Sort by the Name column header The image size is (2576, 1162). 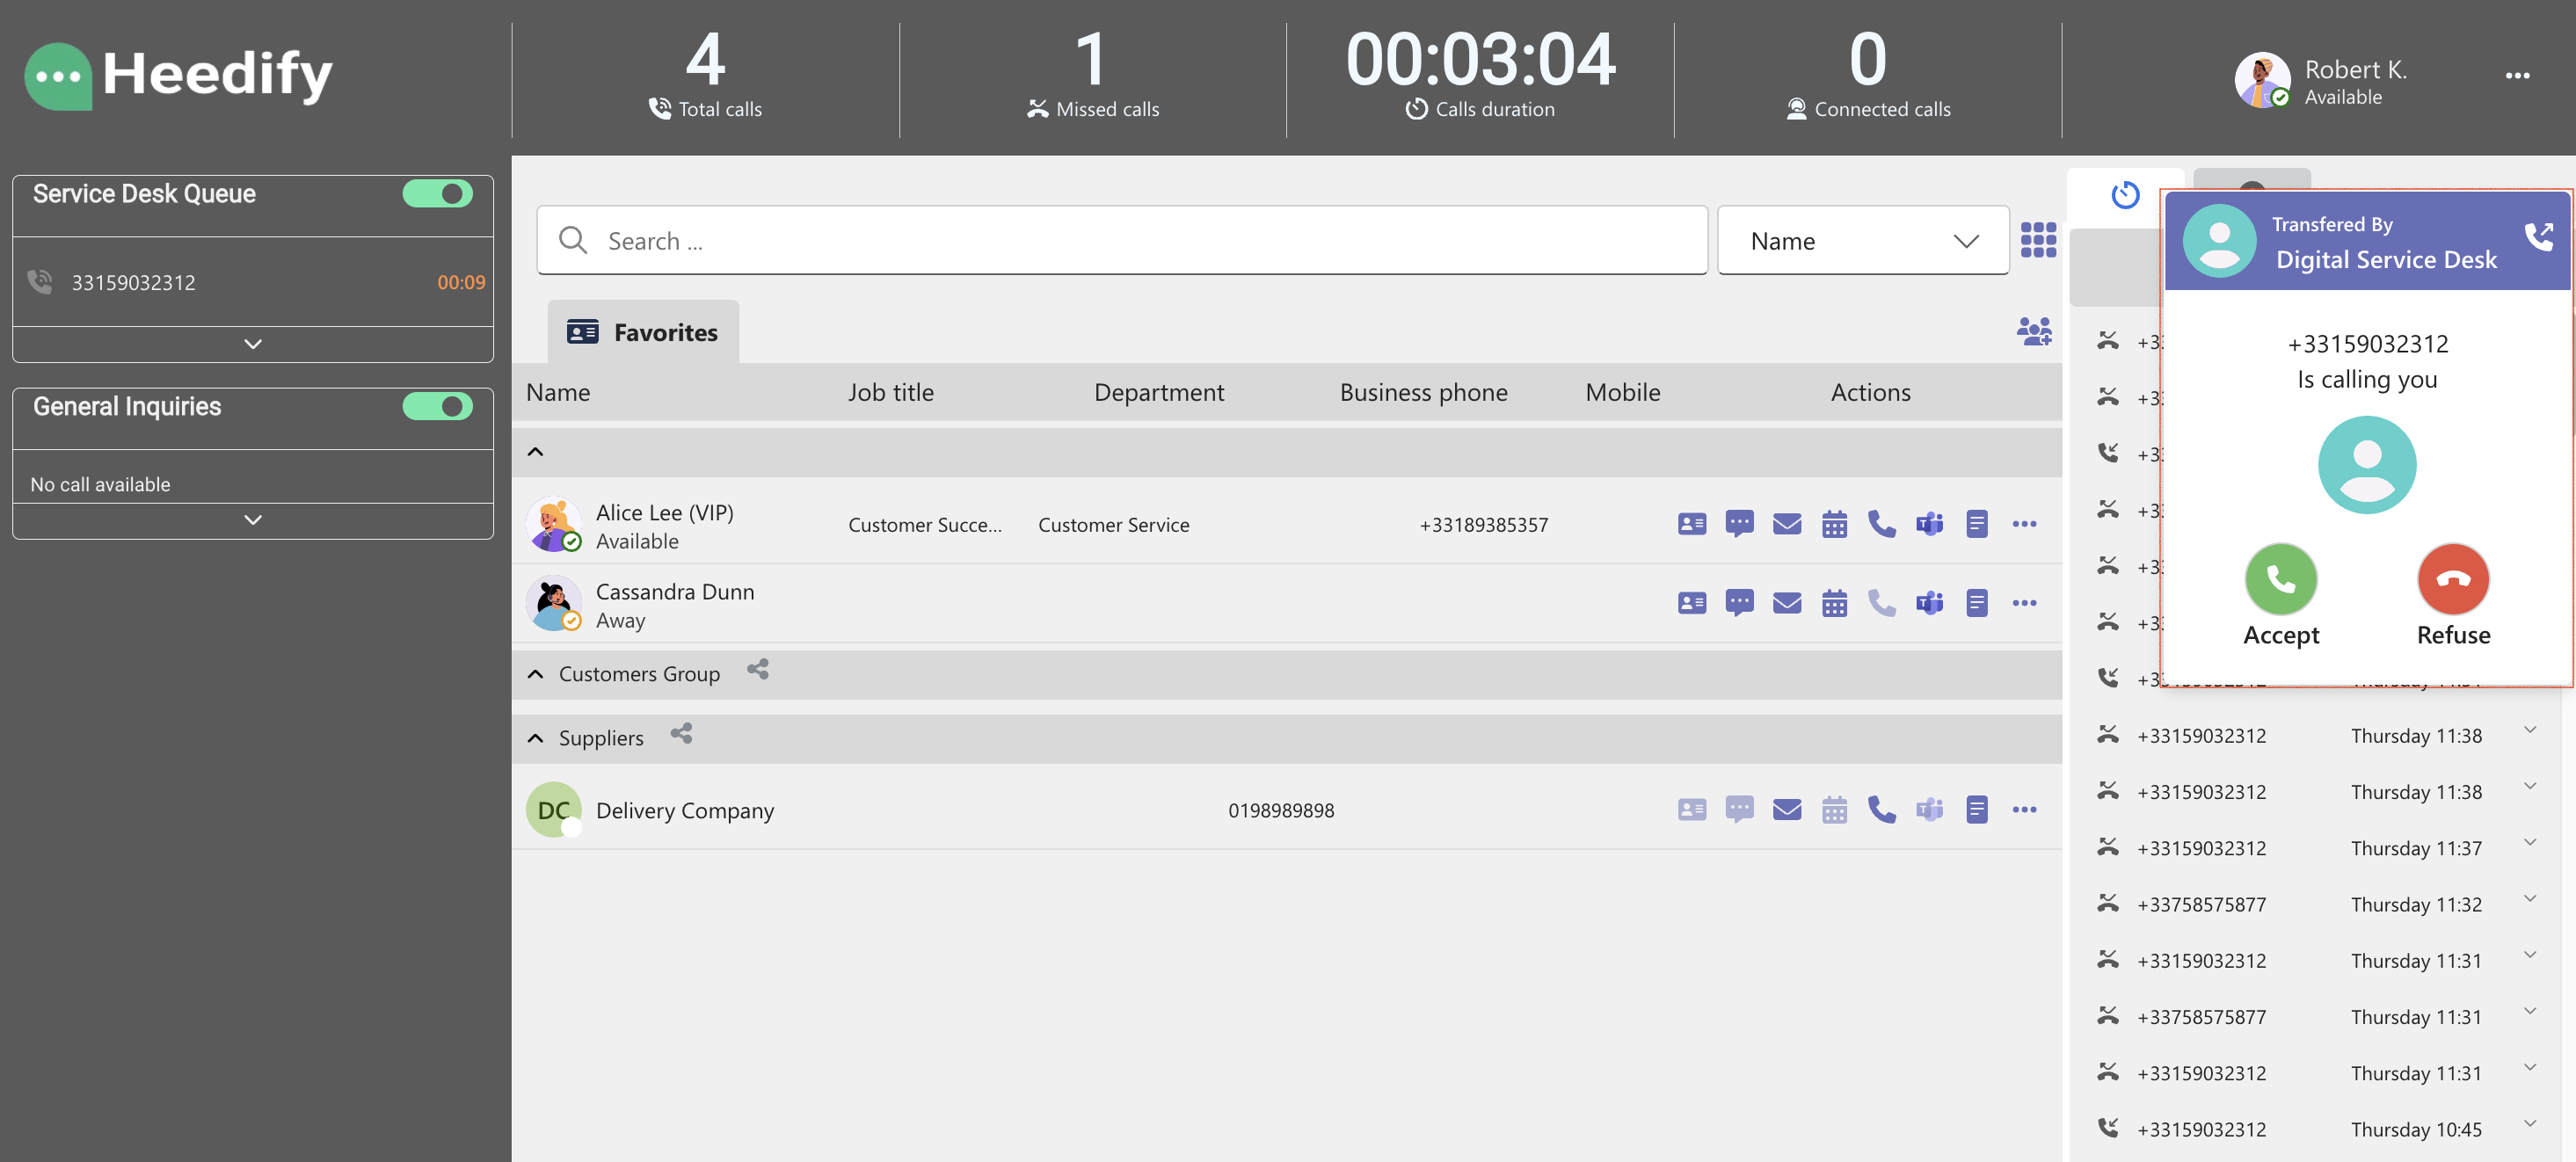pyautogui.click(x=558, y=393)
